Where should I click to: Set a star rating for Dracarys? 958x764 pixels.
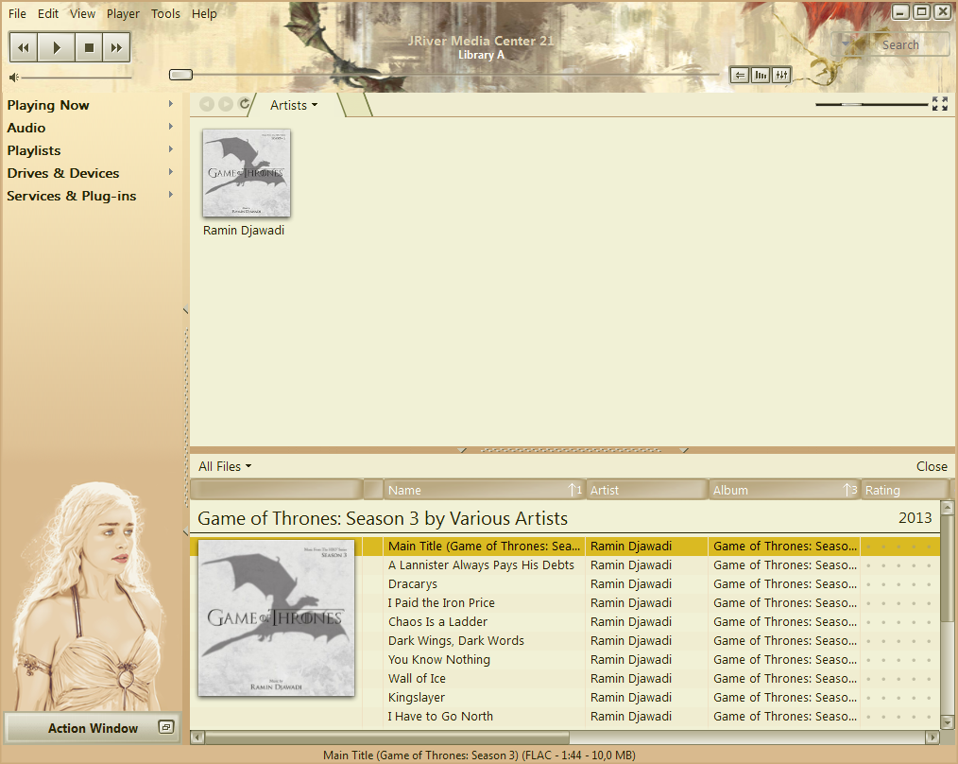tap(898, 584)
